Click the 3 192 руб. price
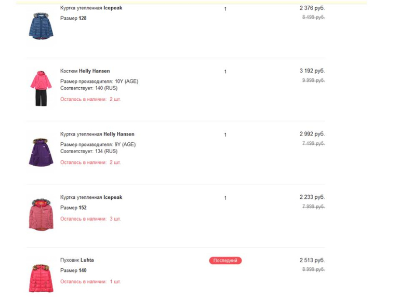Screen dimensions: 400x300 pyautogui.click(x=312, y=71)
